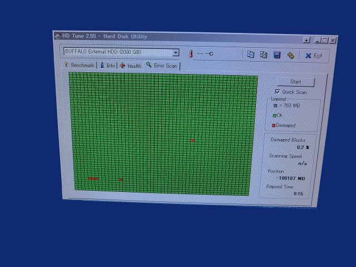Close the HD Tune window

click(333, 41)
